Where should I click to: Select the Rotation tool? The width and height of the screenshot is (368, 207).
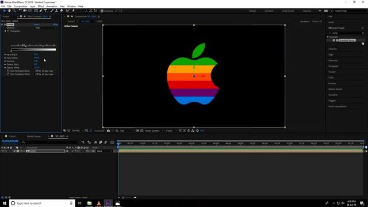pyautogui.click(x=20, y=11)
